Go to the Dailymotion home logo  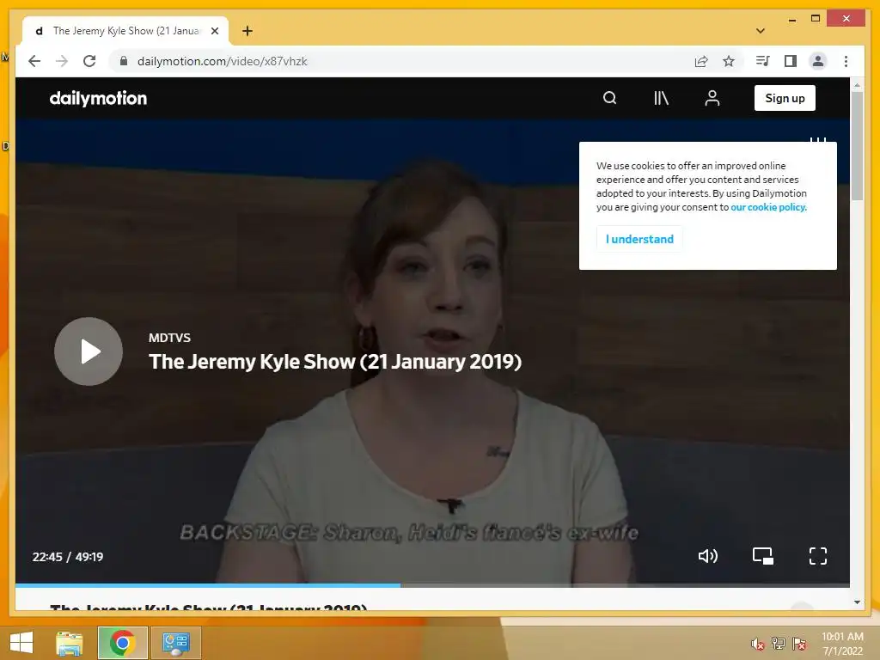98,98
